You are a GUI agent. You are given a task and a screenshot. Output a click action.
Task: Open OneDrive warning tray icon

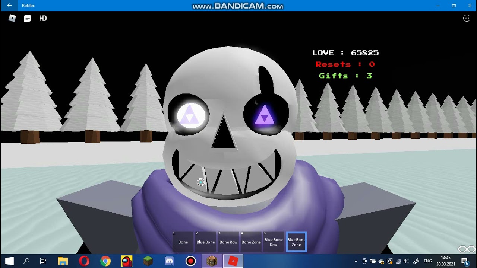(381, 261)
